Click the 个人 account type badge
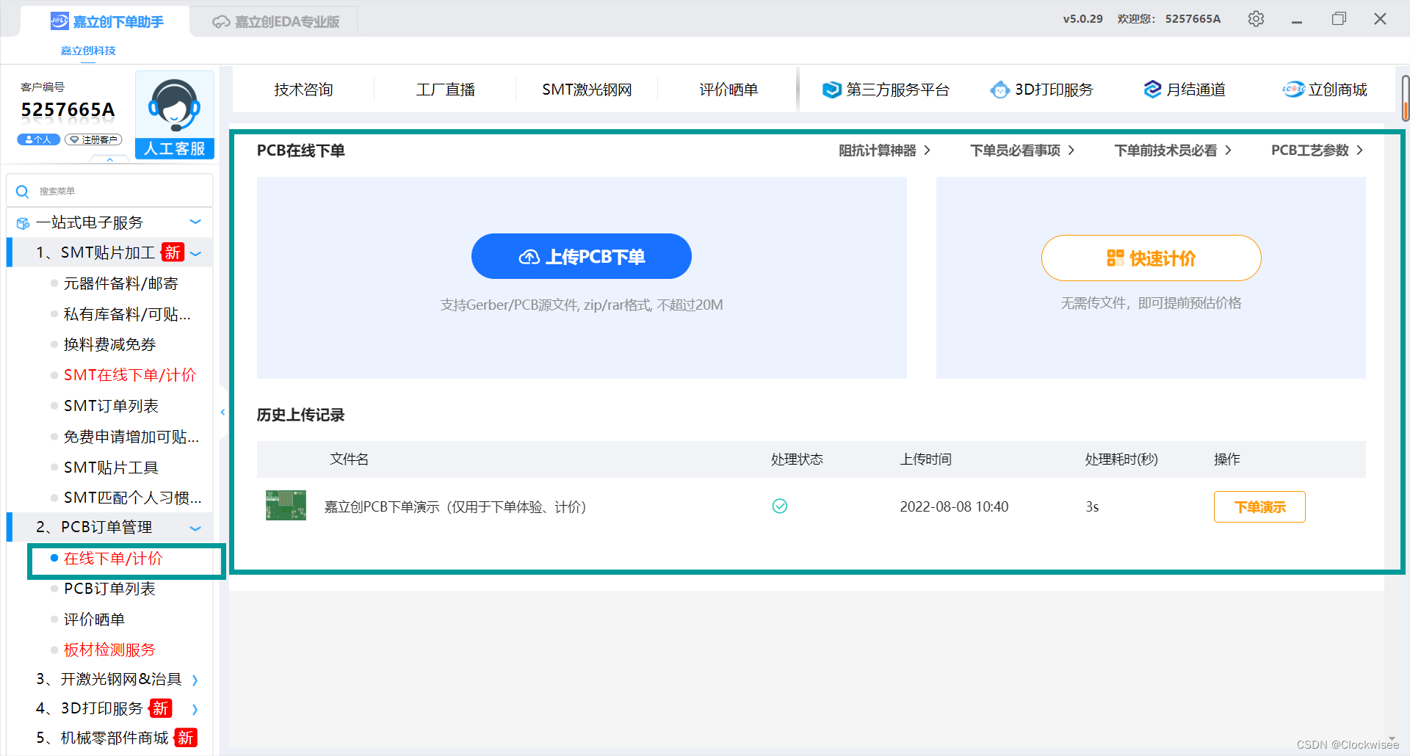Image resolution: width=1410 pixels, height=756 pixels. [x=38, y=139]
